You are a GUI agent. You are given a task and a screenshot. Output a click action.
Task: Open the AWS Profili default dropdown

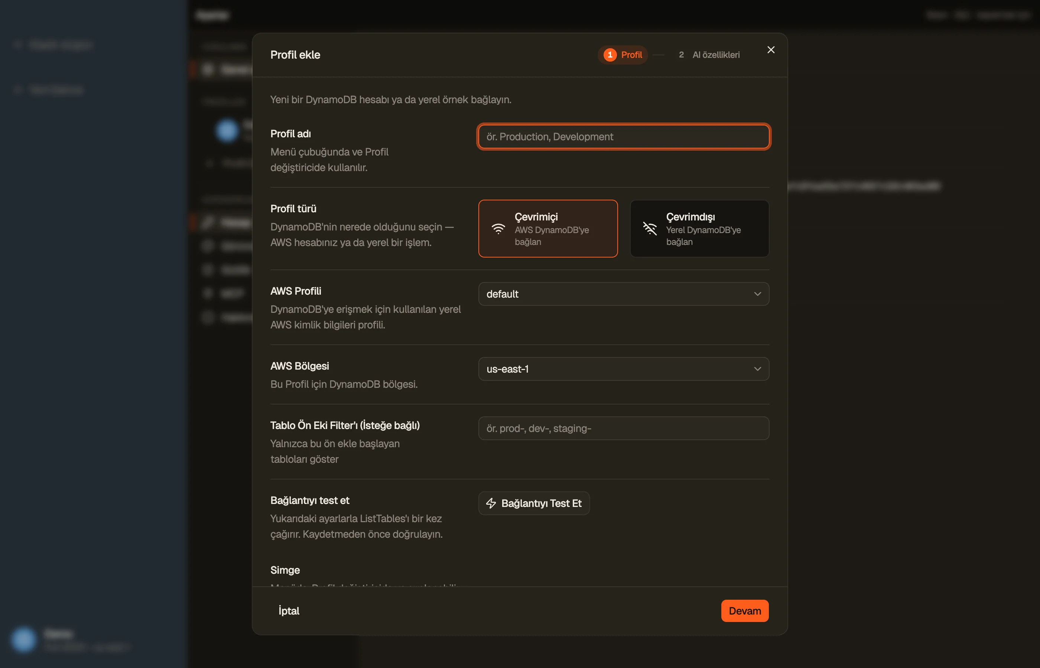(x=623, y=294)
